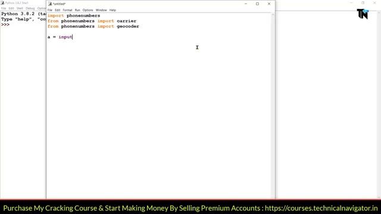Viewport: 381px width, 214px height.
Task: Minimize the Python Shell window
Action: (x=351, y=3)
